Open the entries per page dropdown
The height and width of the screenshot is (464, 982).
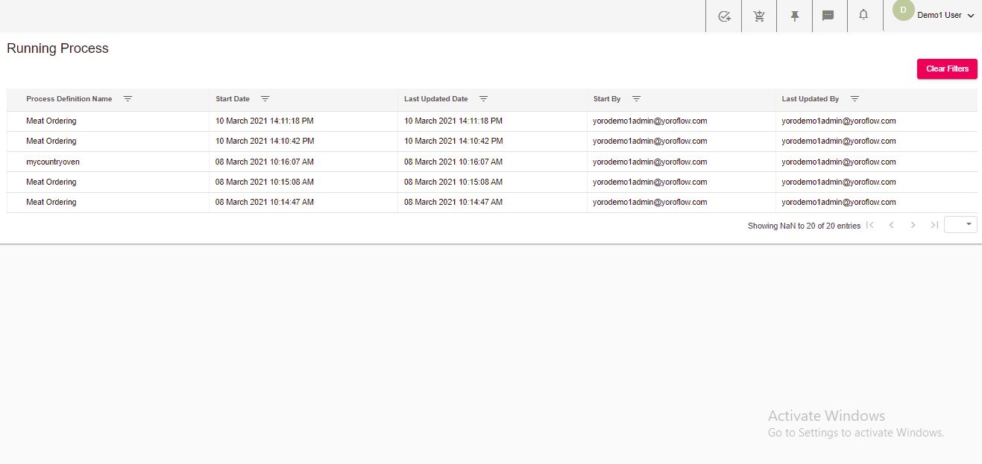(960, 223)
